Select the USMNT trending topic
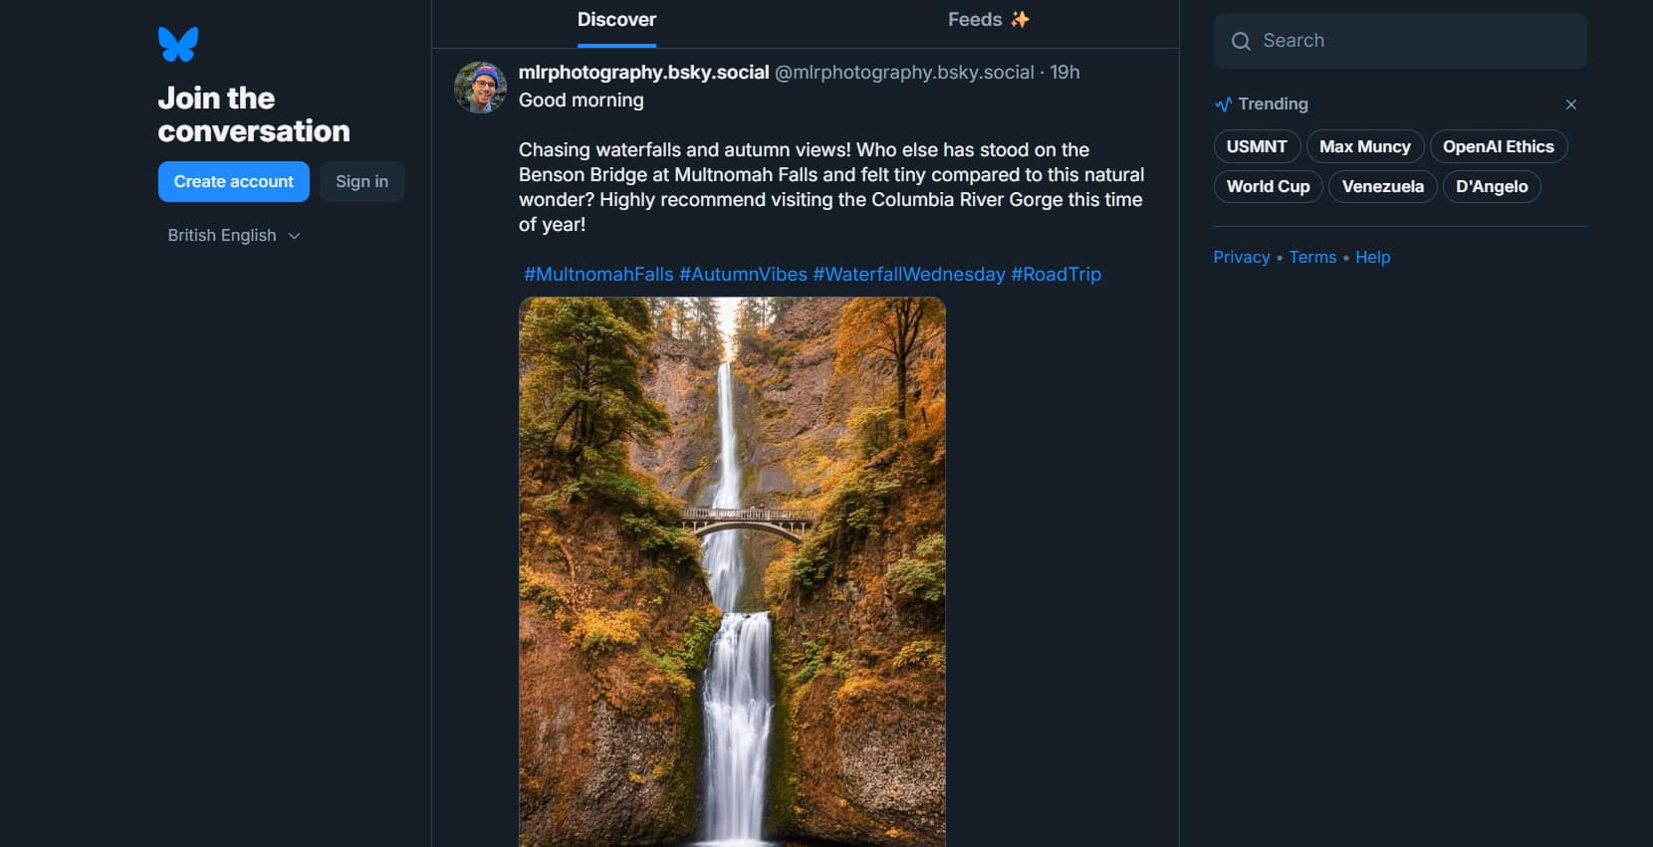 coord(1256,146)
